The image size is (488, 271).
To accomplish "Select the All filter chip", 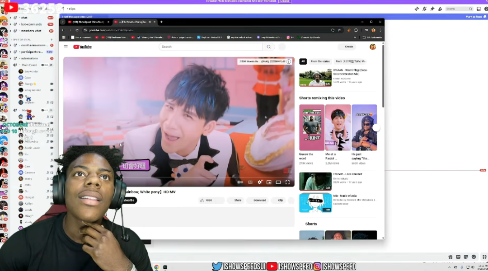I will (x=303, y=61).
